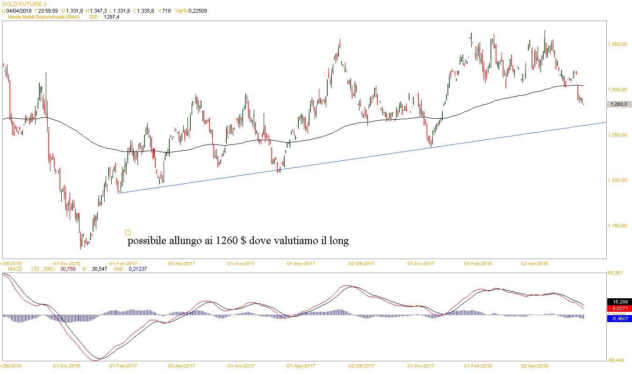Select the close price 1.335,8
Screen dimensions: 632x374
click(x=146, y=11)
